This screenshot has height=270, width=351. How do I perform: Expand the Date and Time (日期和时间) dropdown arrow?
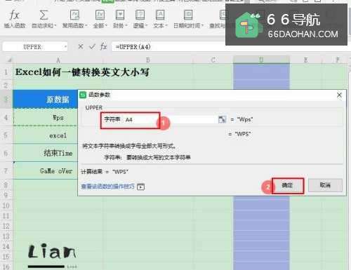tap(202, 25)
